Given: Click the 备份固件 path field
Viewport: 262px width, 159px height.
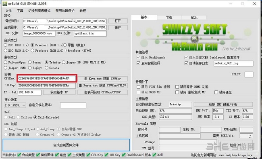Looking at the screenshot, I should (64, 21).
